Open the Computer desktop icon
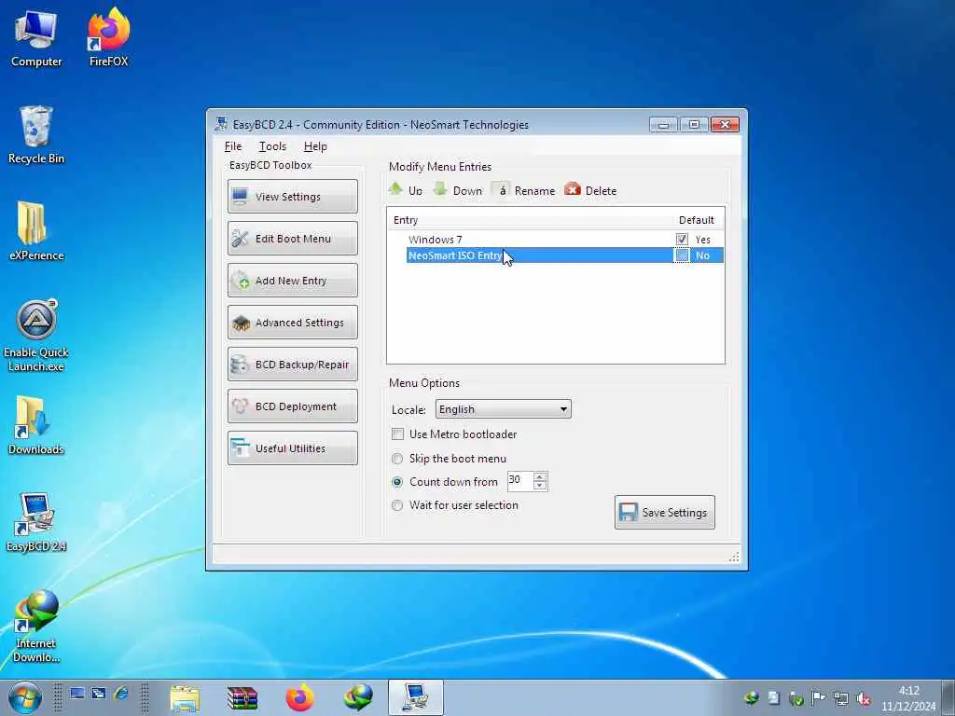 pos(36,38)
